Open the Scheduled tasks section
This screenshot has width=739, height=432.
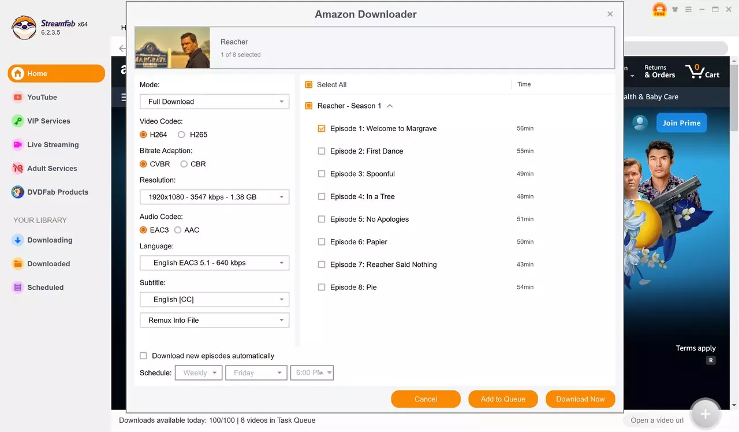45,287
